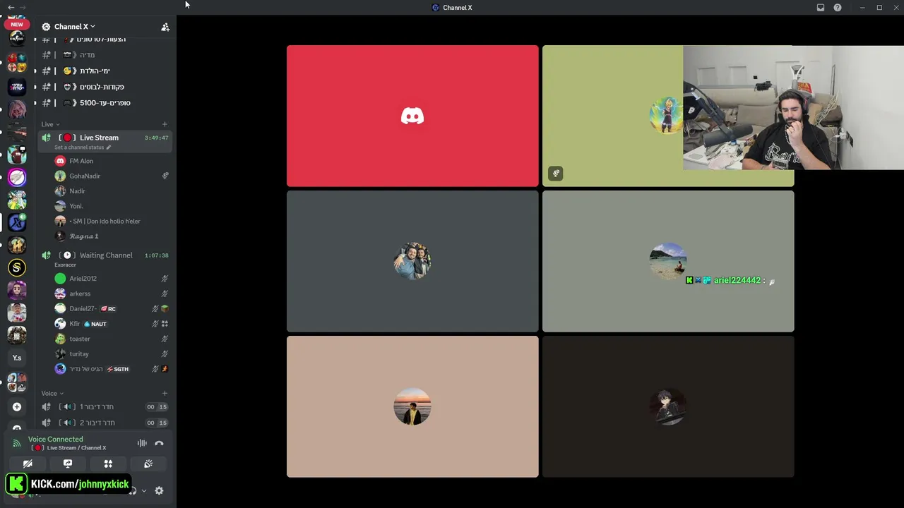
Task: Click Kfir's activity icon in Waiting Channel
Action: point(165,324)
